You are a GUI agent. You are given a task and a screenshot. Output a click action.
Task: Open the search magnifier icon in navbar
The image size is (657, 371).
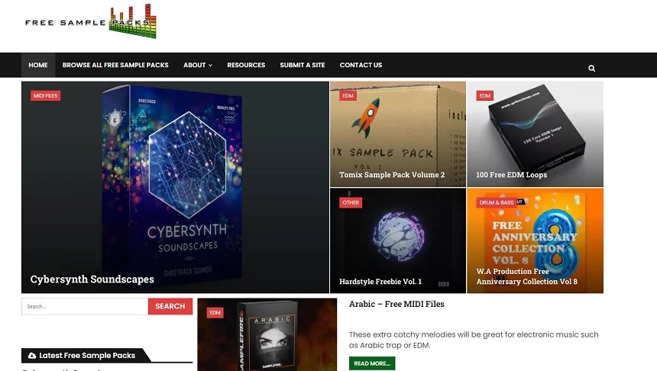(x=591, y=68)
